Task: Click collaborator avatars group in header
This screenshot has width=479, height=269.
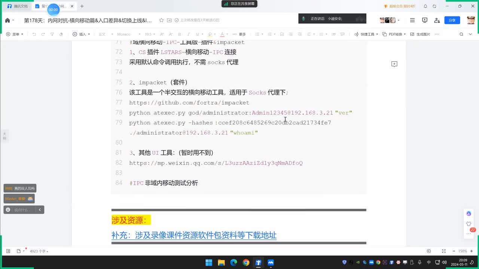Action: [388, 20]
